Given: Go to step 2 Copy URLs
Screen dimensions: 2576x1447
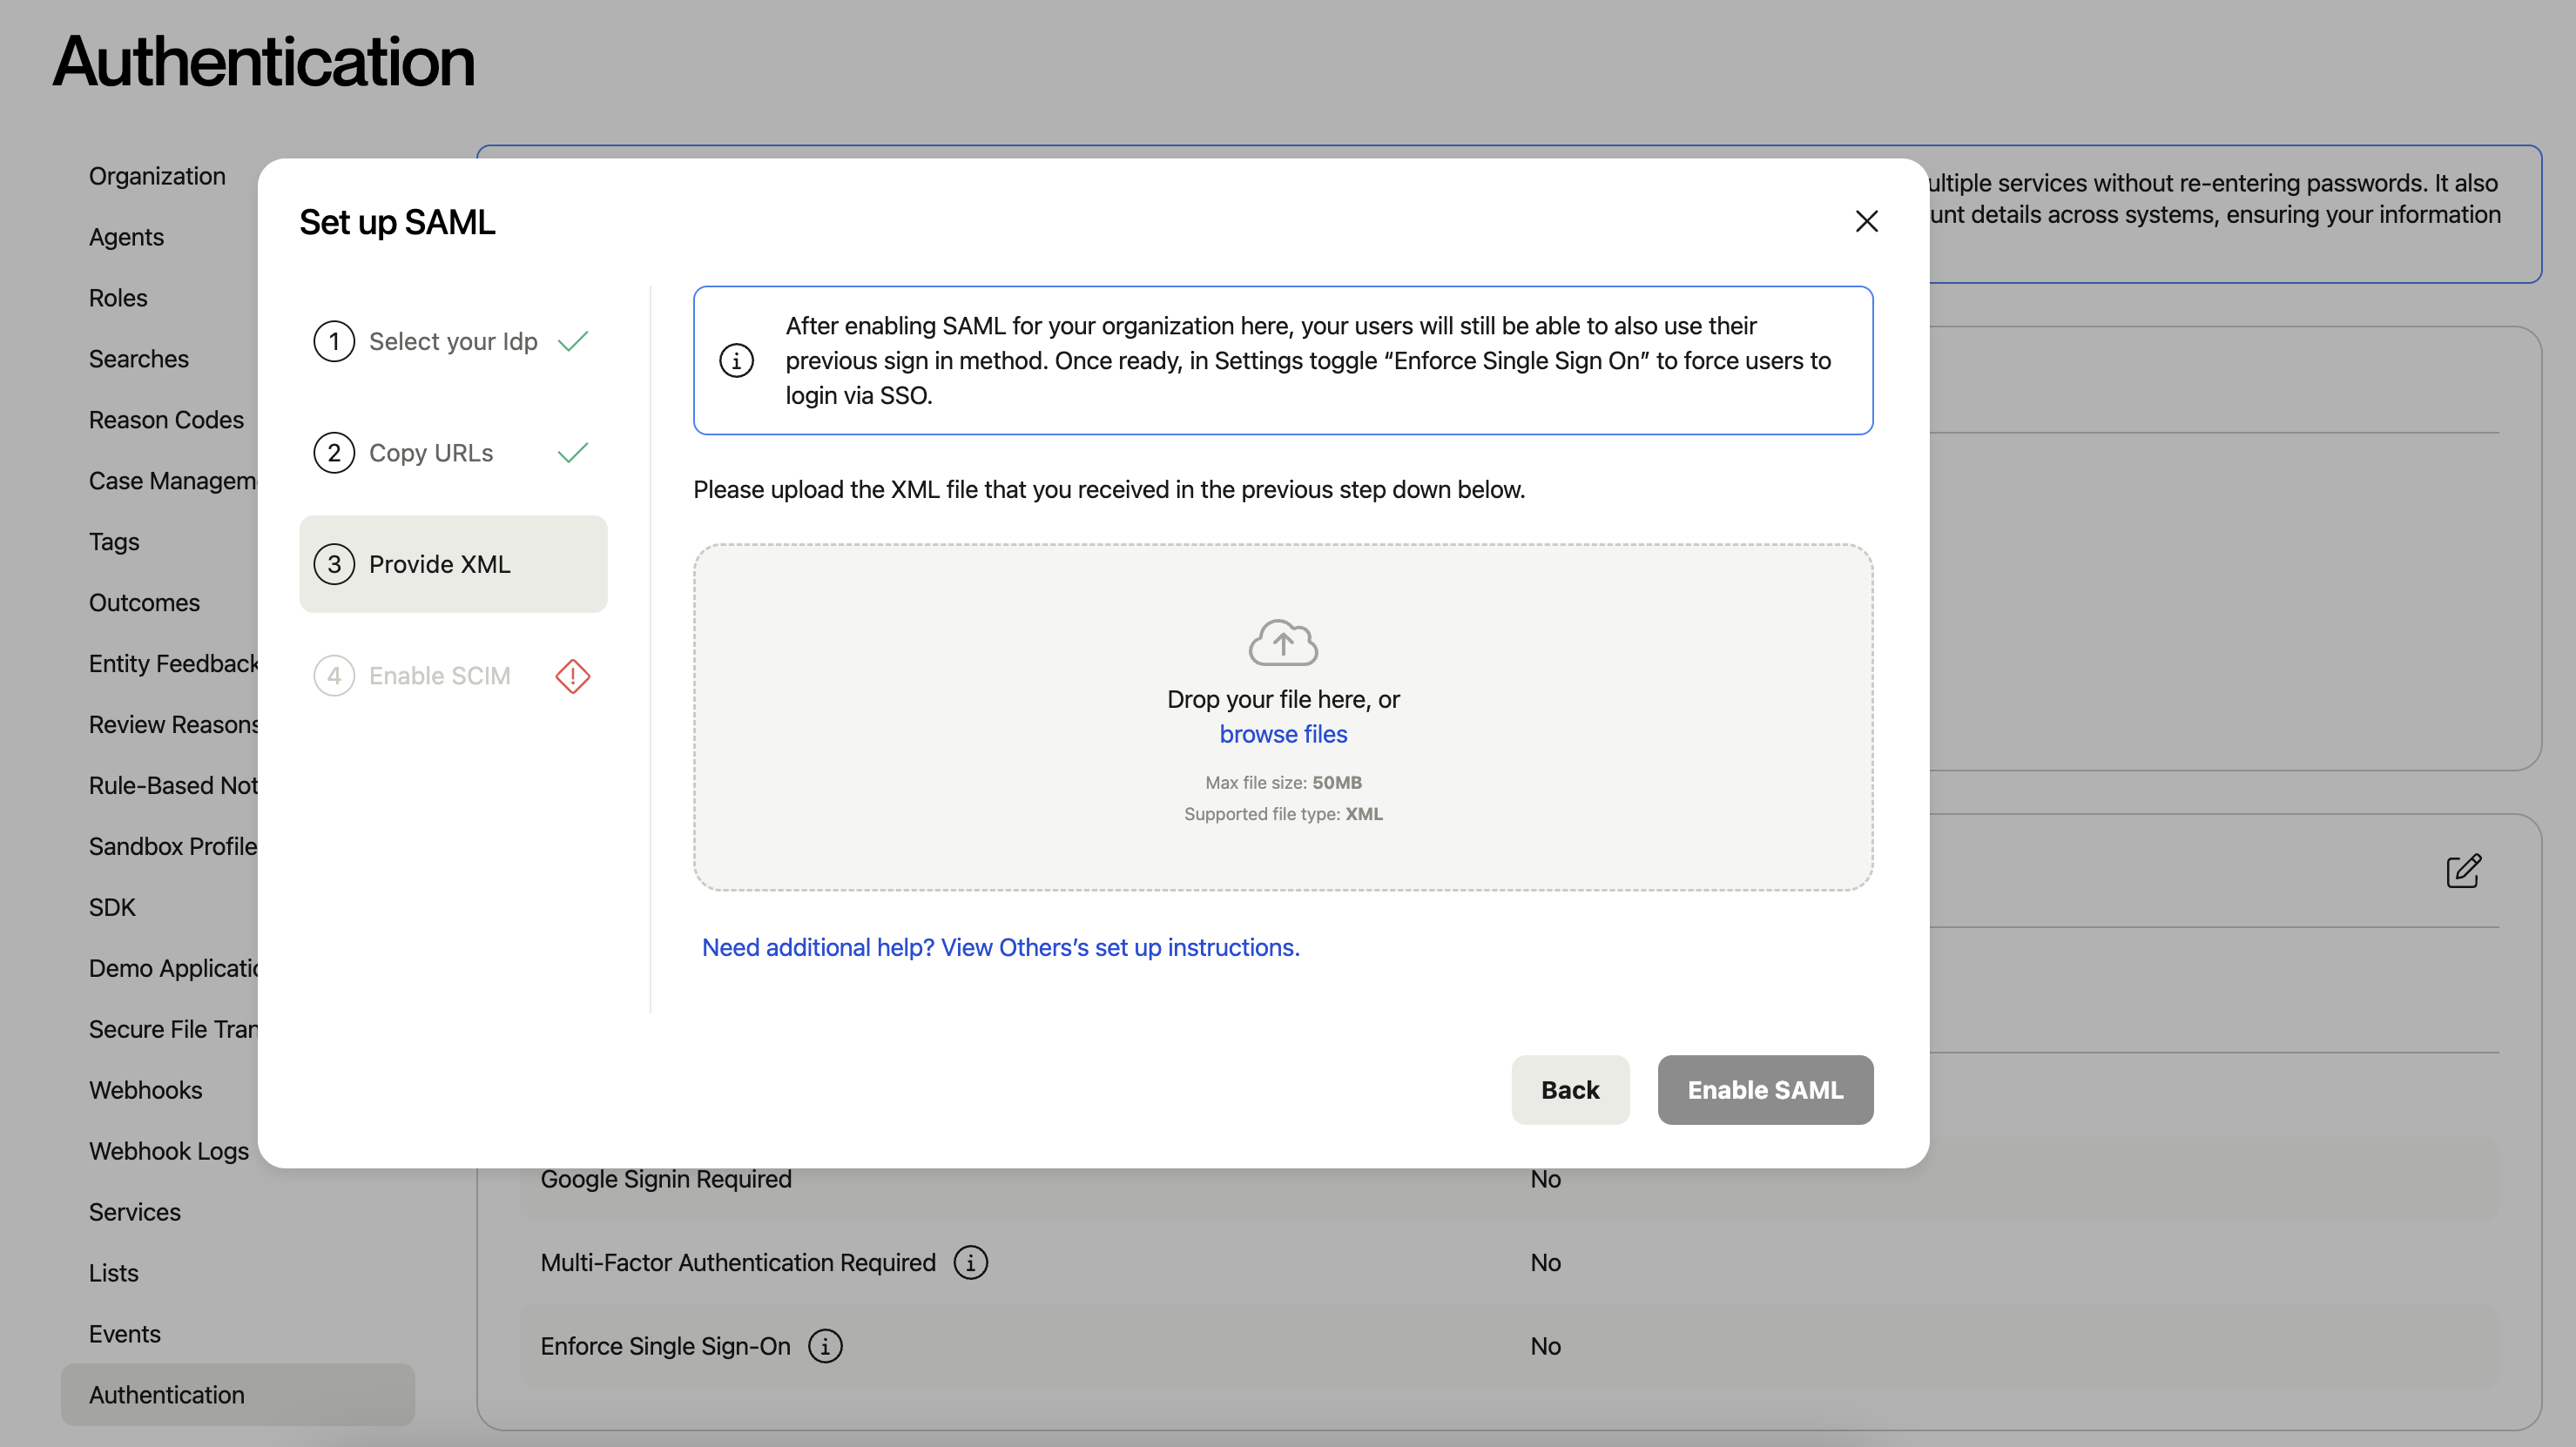Looking at the screenshot, I should coord(430,453).
